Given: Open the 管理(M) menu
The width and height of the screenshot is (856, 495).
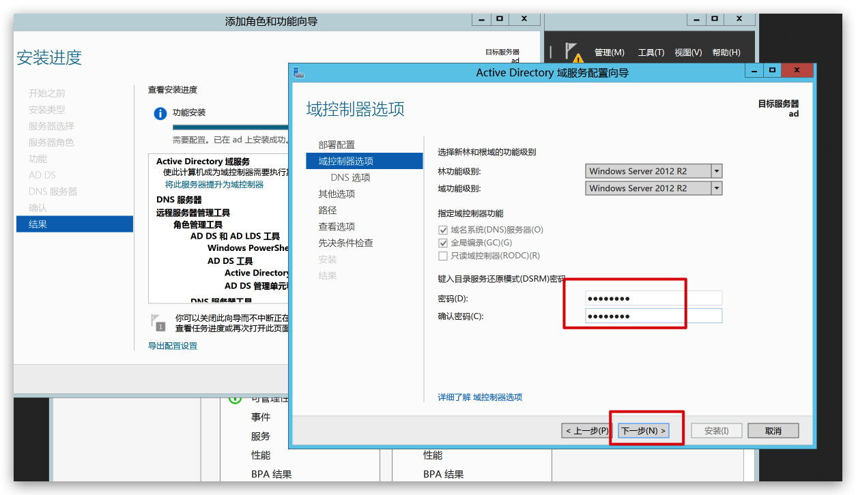Looking at the screenshot, I should pyautogui.click(x=609, y=52).
